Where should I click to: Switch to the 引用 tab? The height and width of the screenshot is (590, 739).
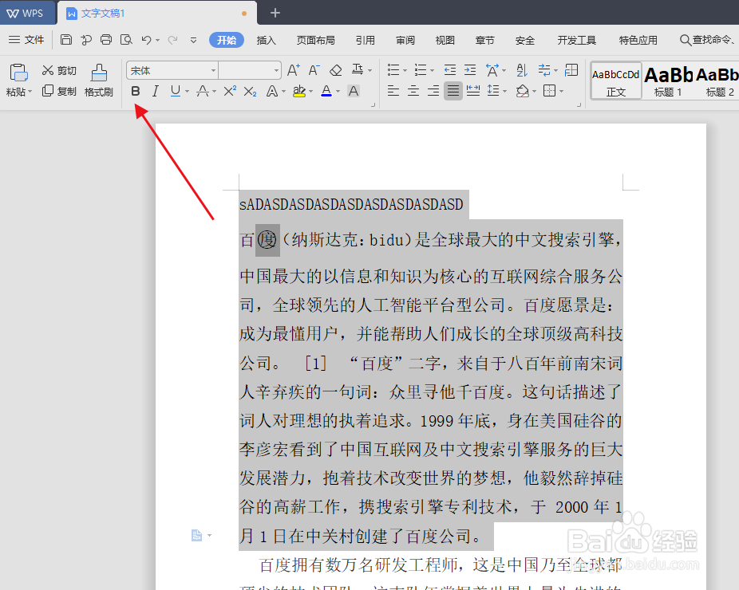point(365,41)
